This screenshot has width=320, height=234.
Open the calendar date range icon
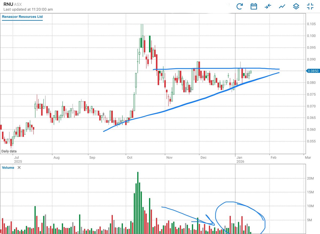[x=254, y=6]
